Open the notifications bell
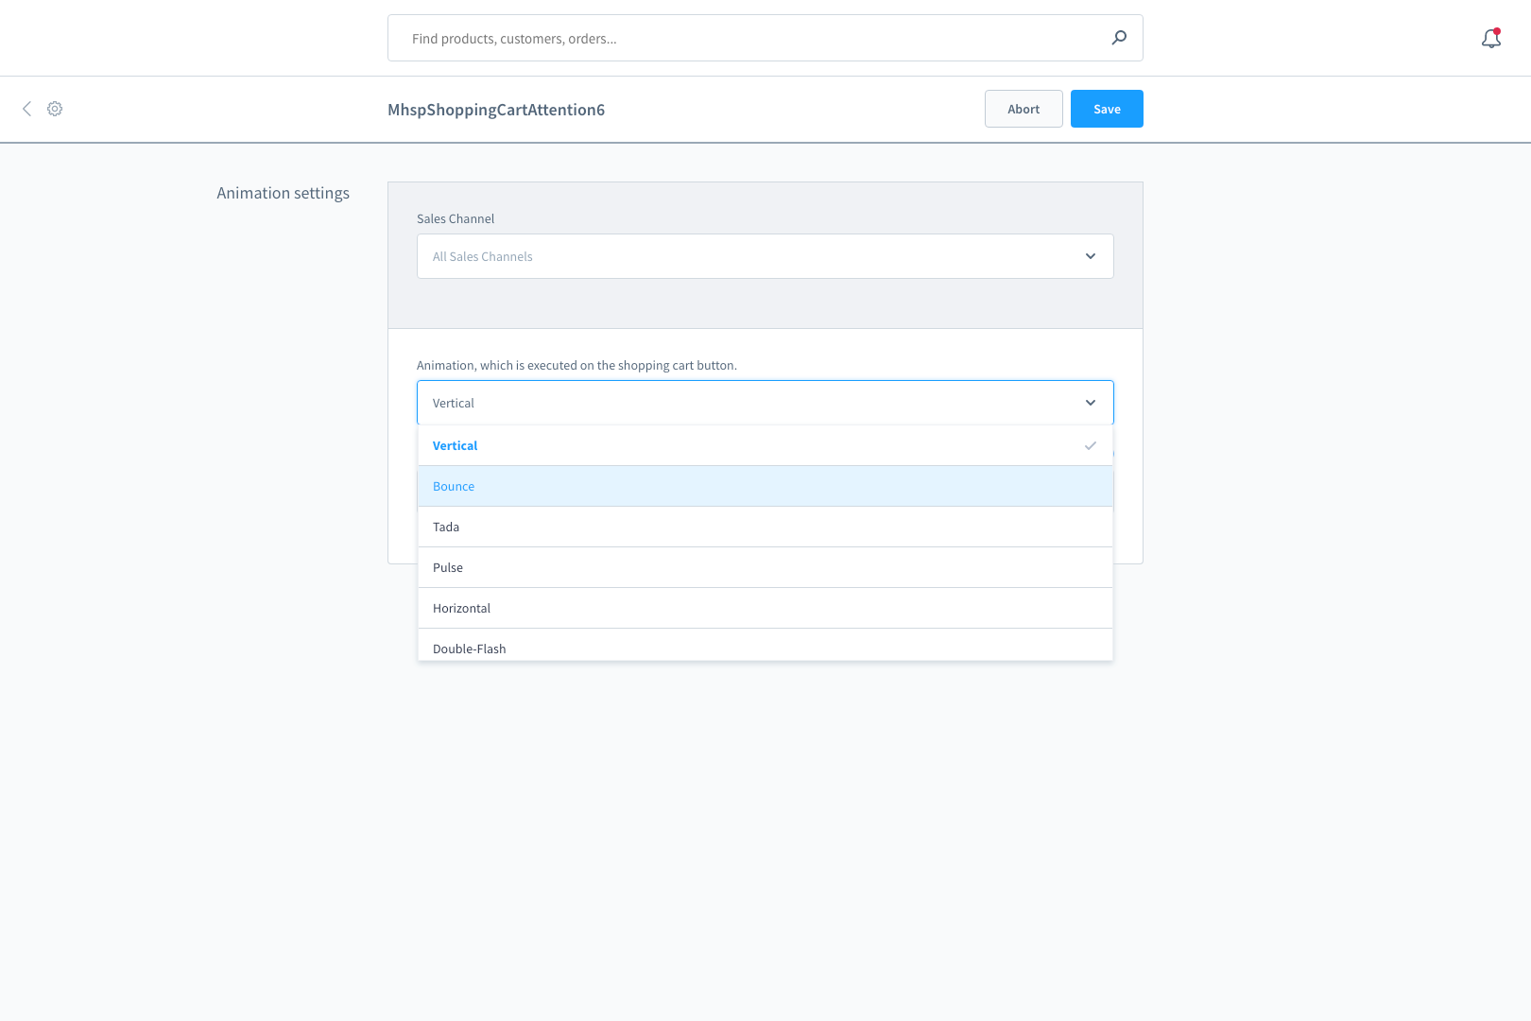 click(1490, 39)
